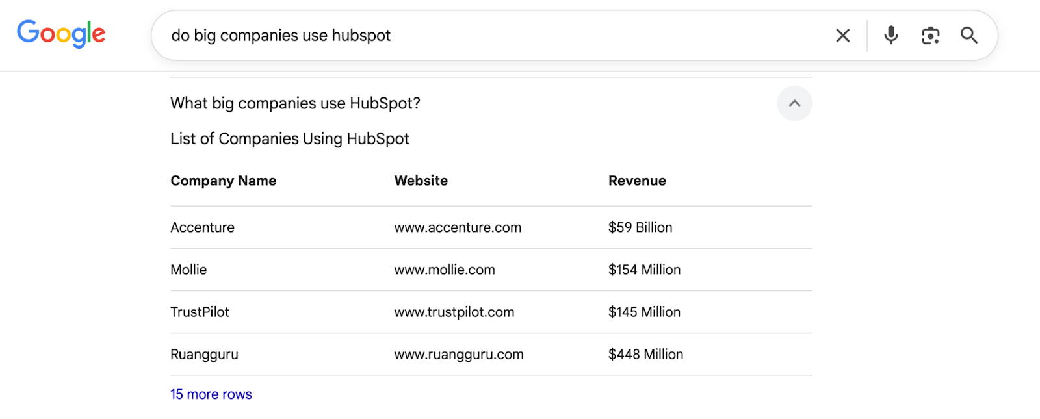
Task: Select the 'www.mollie.com' cell
Action: point(445,270)
